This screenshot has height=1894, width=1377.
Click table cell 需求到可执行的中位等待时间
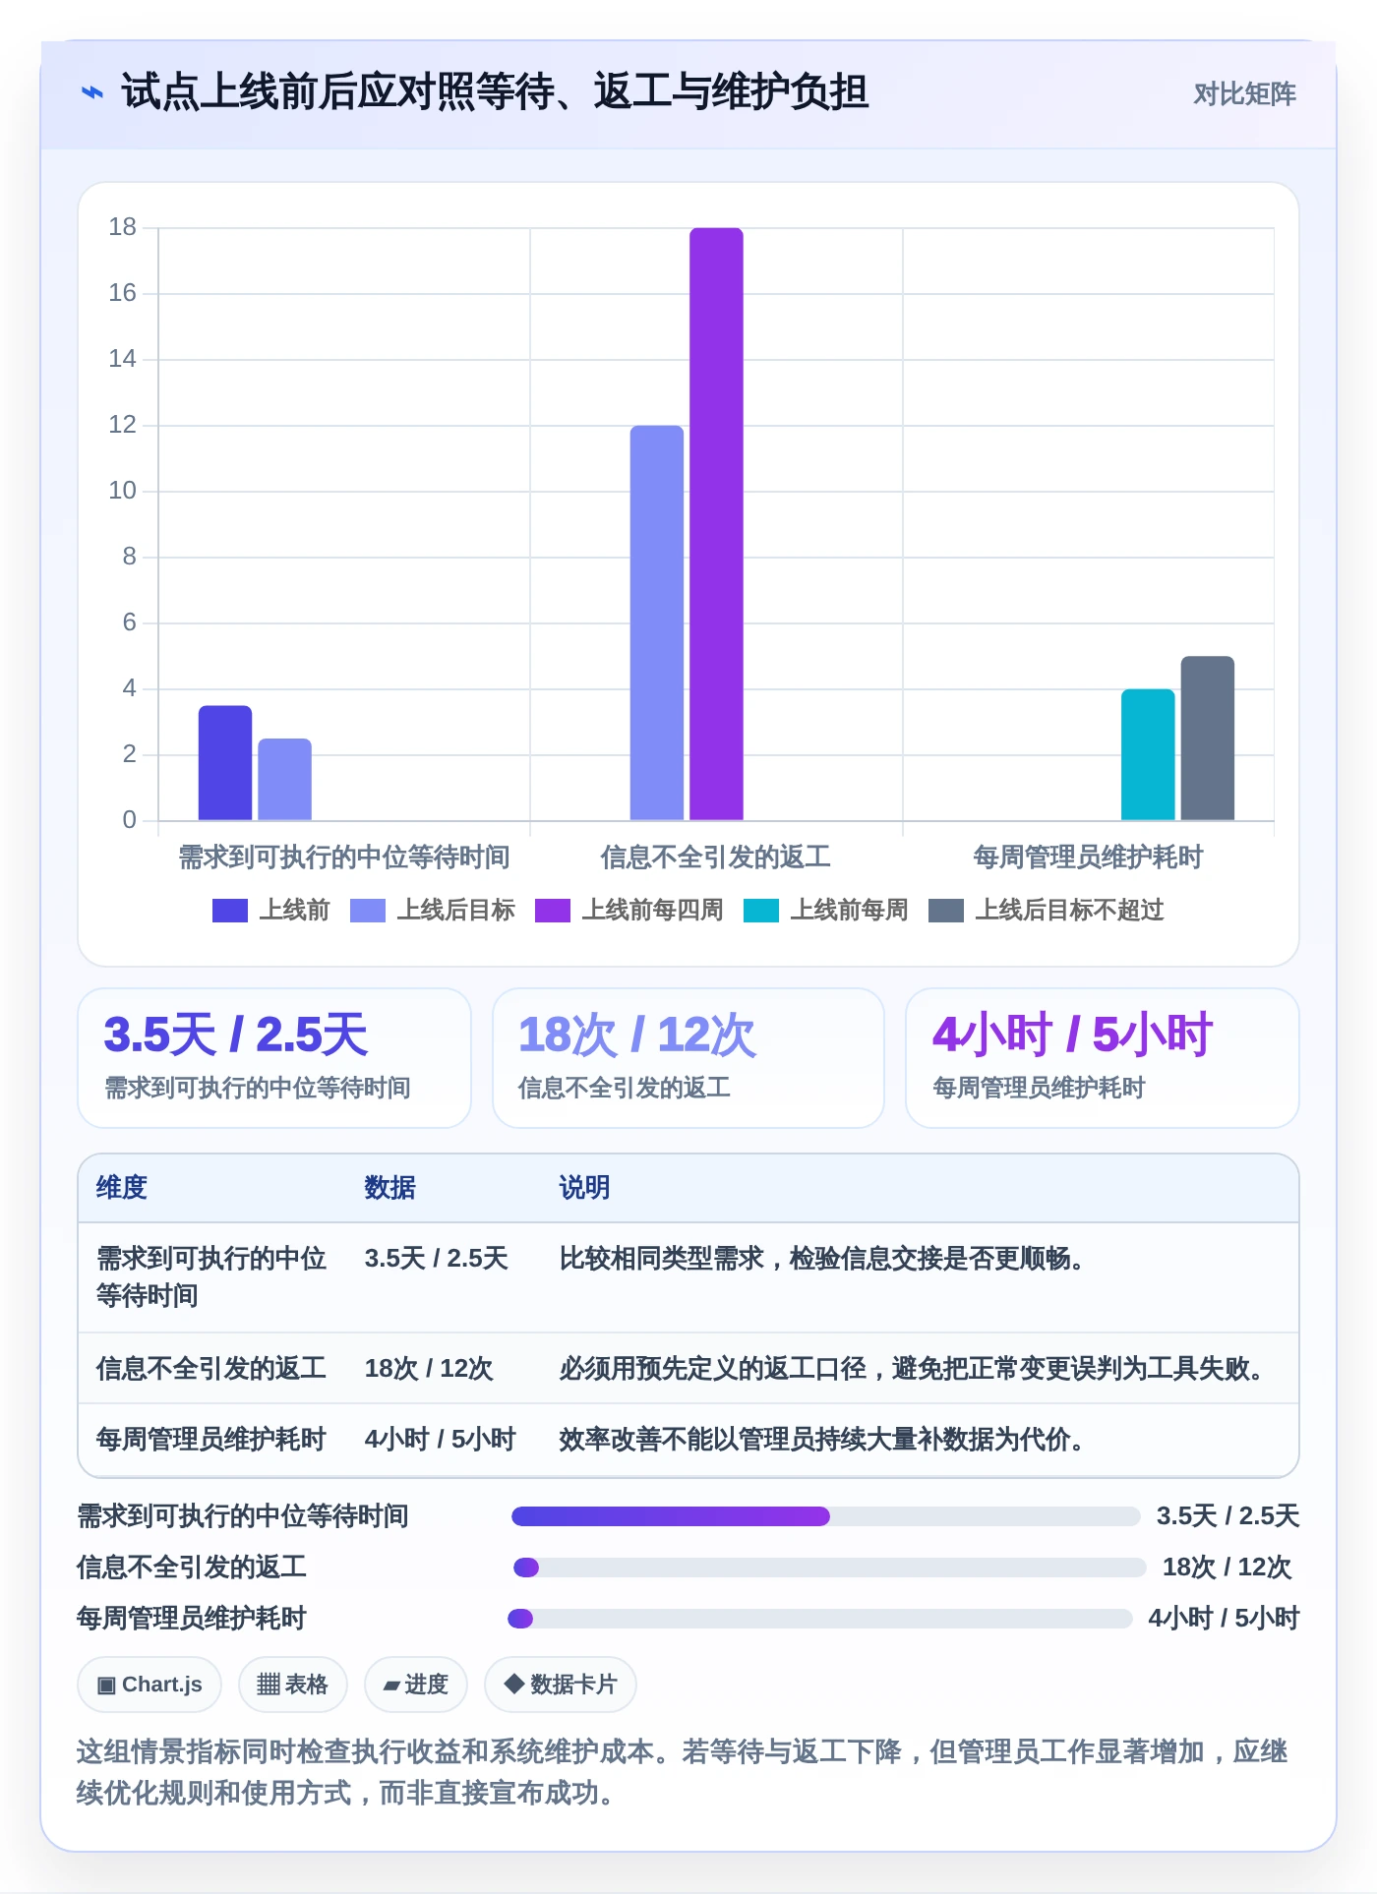(x=211, y=1277)
